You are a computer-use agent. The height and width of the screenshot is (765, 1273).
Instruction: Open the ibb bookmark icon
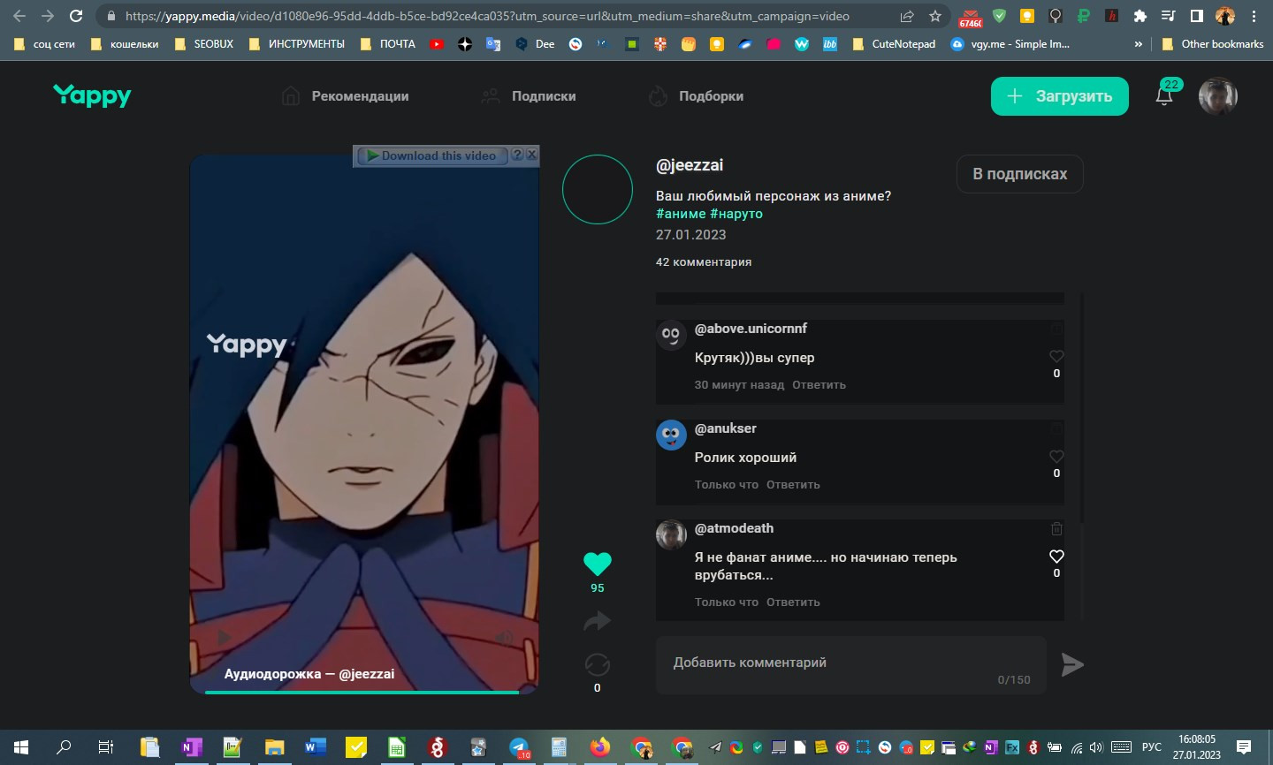[830, 44]
